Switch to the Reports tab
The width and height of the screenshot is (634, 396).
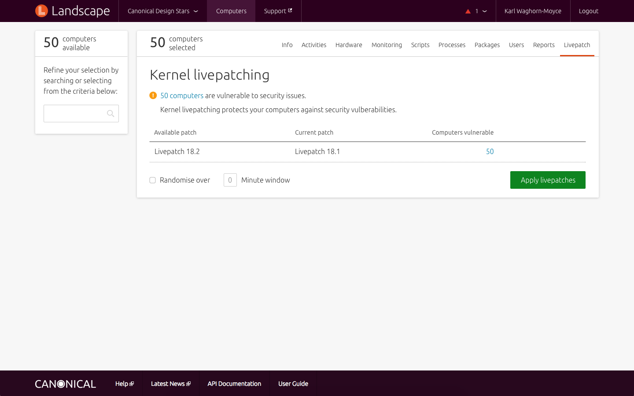pos(544,45)
